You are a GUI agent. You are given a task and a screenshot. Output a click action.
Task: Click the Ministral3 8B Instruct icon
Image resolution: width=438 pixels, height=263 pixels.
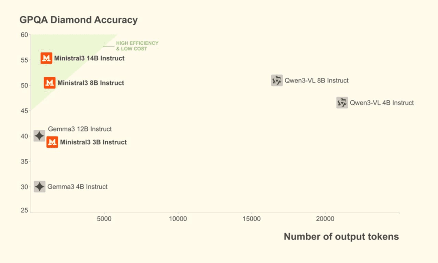(50, 83)
